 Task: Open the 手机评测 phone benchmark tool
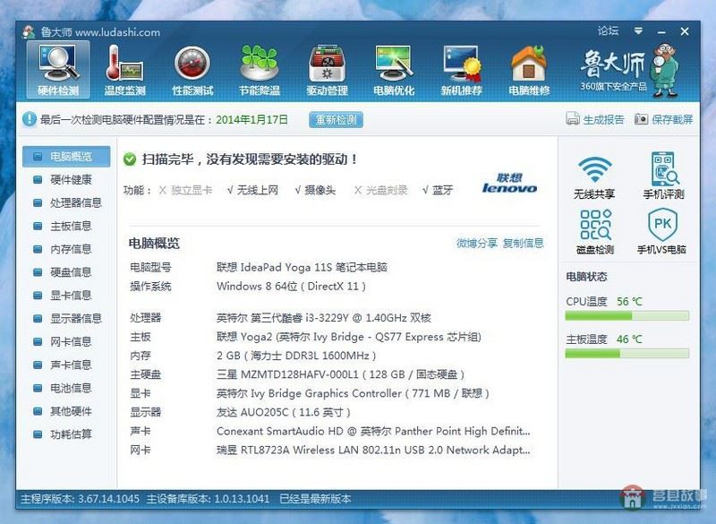663,176
